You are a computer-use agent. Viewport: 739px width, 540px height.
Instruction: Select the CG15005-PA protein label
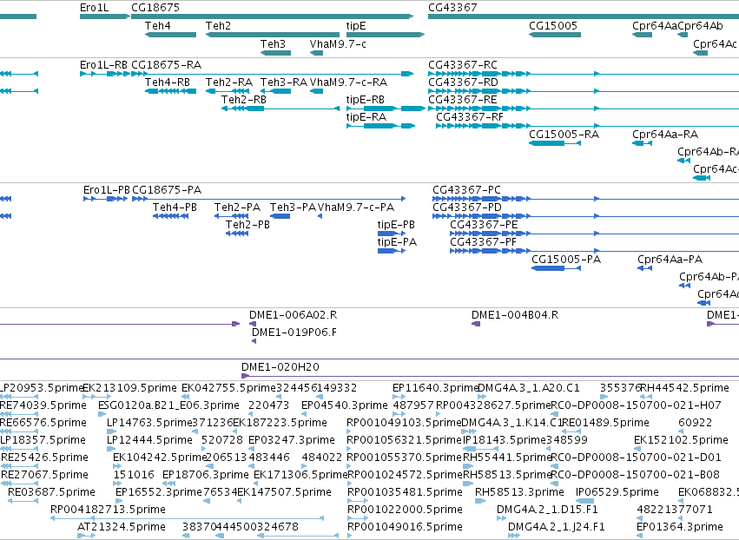566,260
